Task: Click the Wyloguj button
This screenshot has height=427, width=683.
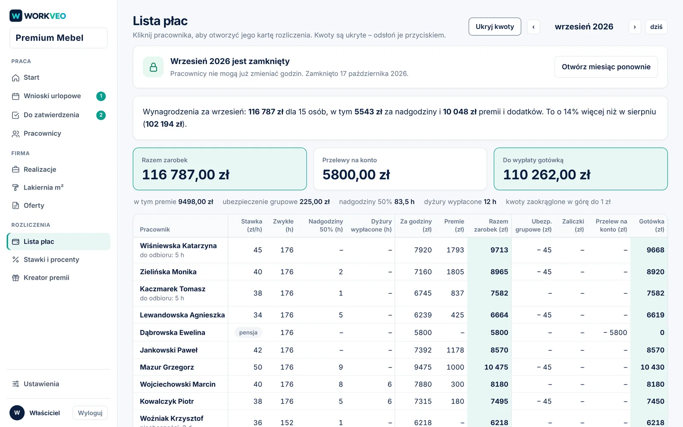Action: pyautogui.click(x=90, y=413)
